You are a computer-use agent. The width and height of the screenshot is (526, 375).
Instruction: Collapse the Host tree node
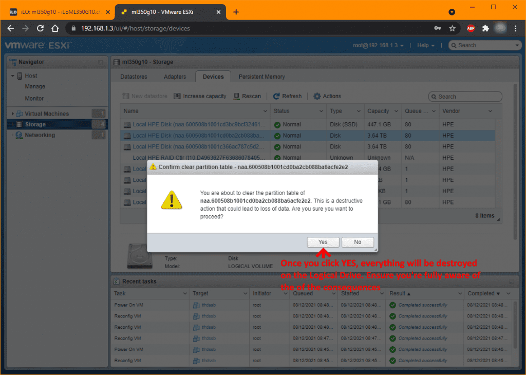13,76
